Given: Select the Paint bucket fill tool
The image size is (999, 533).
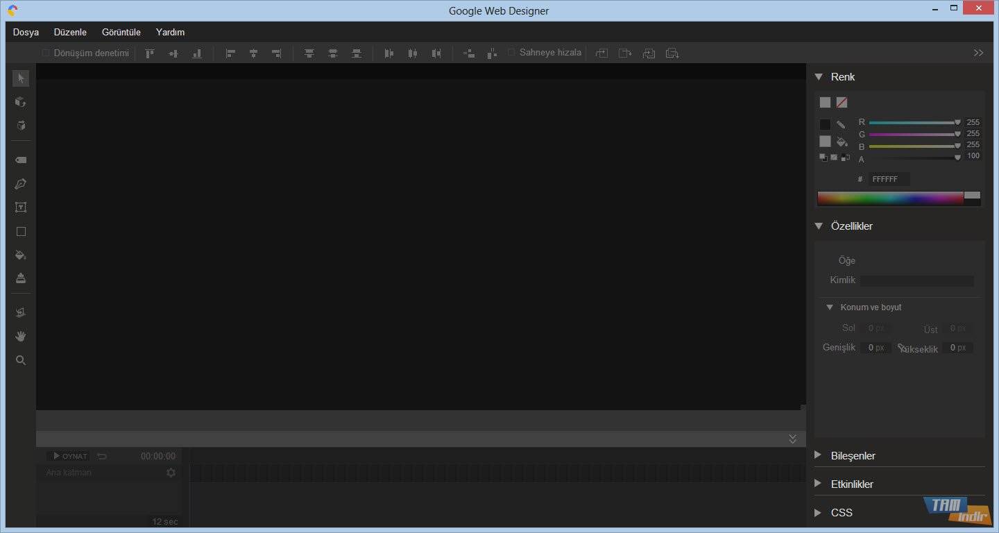Looking at the screenshot, I should click(21, 255).
